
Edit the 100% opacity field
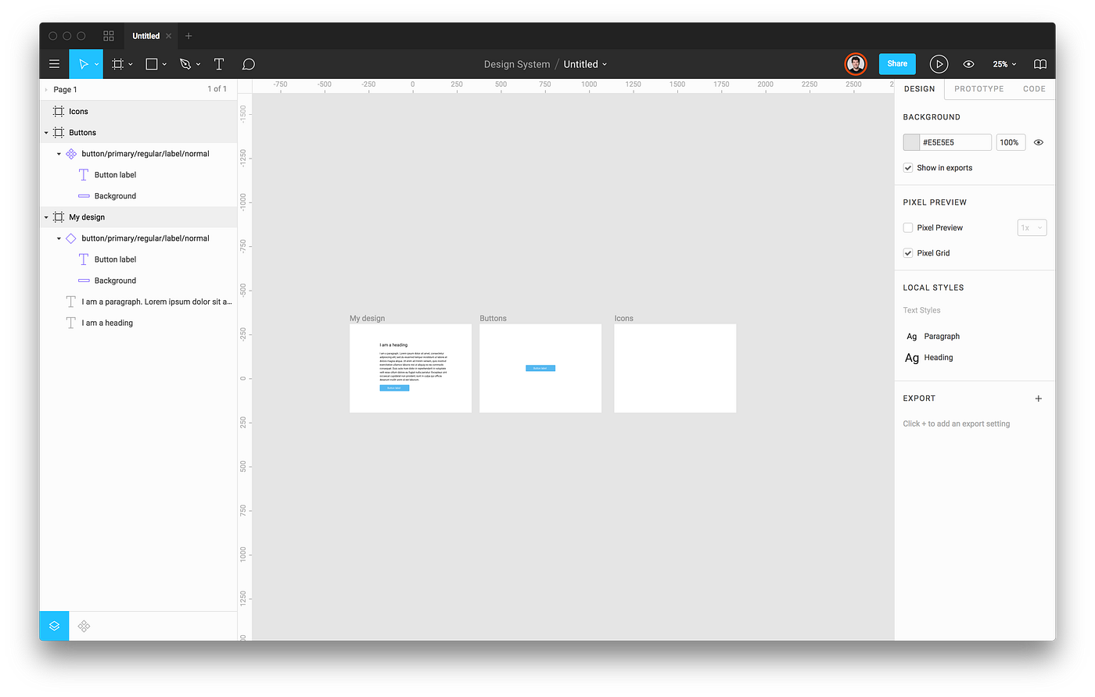(x=1011, y=142)
